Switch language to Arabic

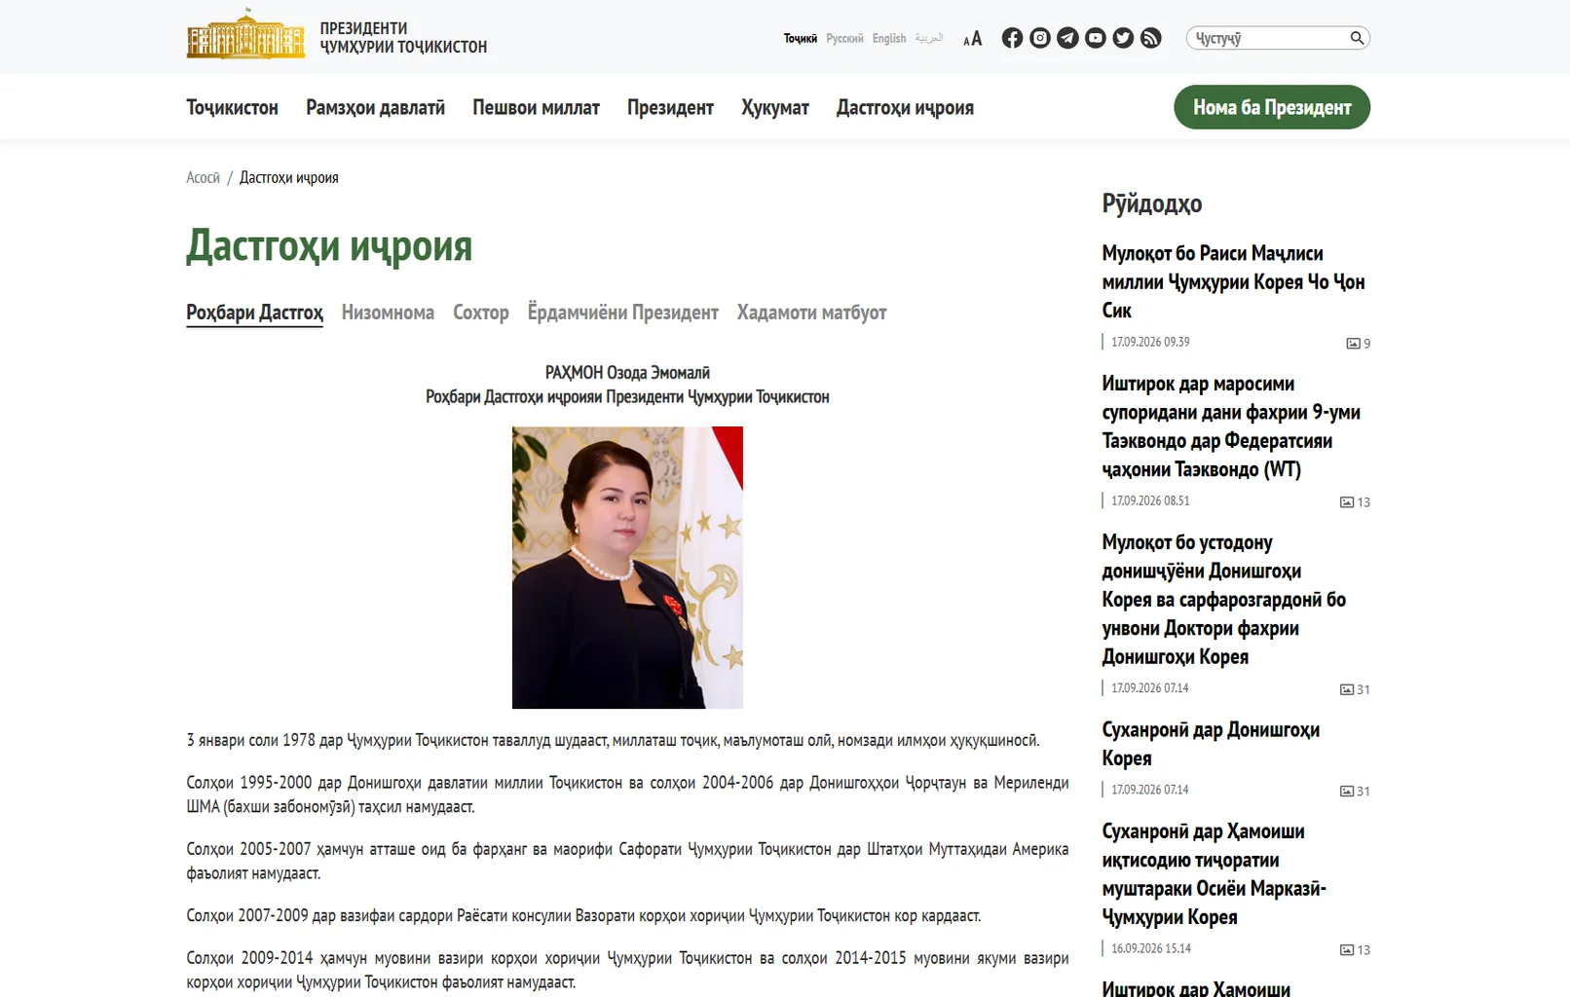[x=929, y=38]
